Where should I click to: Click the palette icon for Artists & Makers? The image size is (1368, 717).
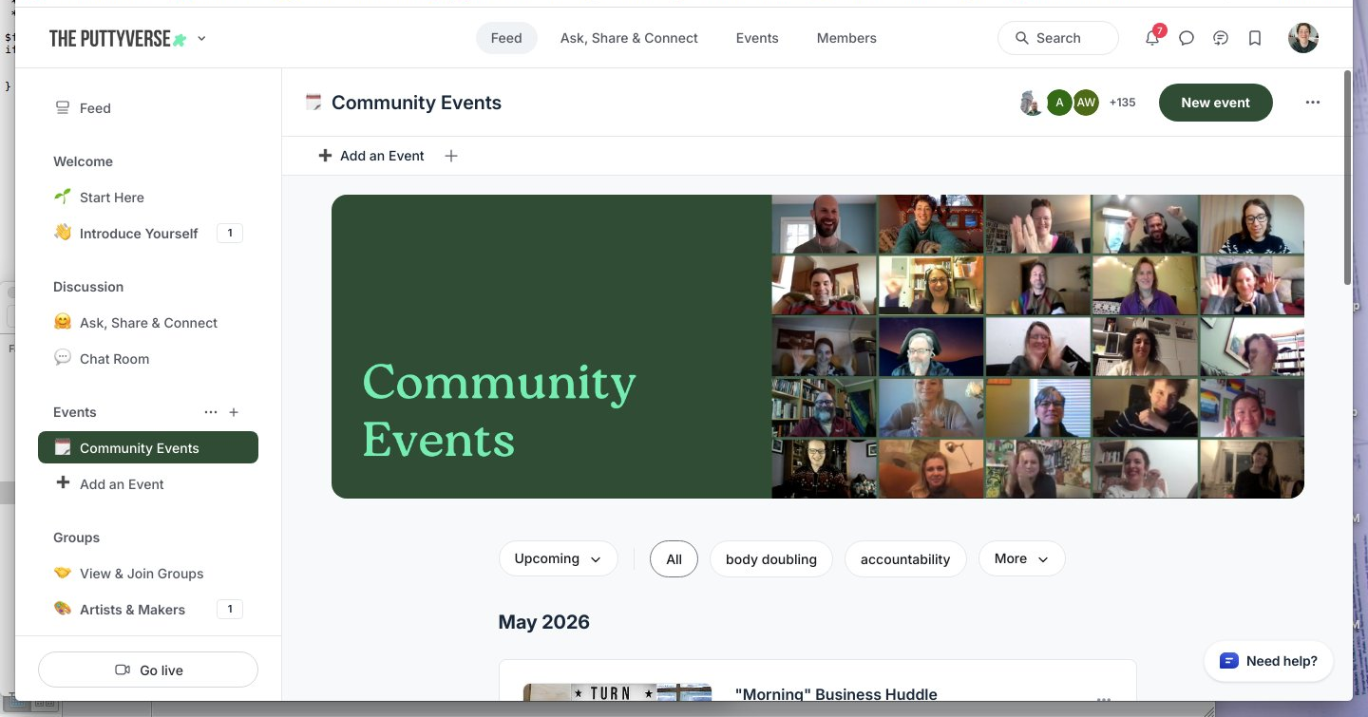[x=63, y=609]
